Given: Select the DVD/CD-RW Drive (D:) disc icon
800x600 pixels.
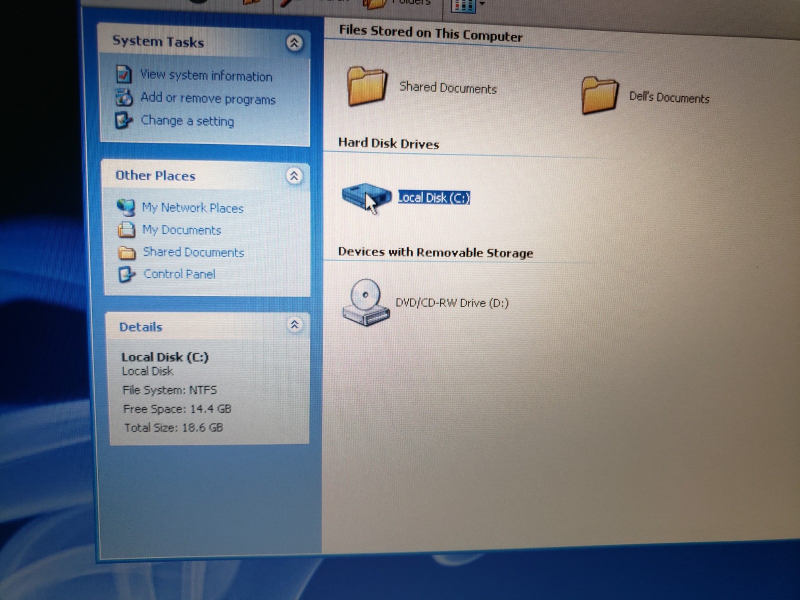Looking at the screenshot, I should click(366, 302).
